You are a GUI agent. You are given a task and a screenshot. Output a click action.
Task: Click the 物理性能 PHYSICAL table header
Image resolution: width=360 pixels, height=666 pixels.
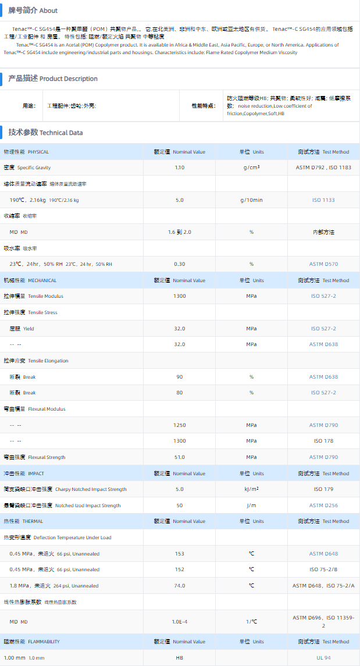[26, 152]
